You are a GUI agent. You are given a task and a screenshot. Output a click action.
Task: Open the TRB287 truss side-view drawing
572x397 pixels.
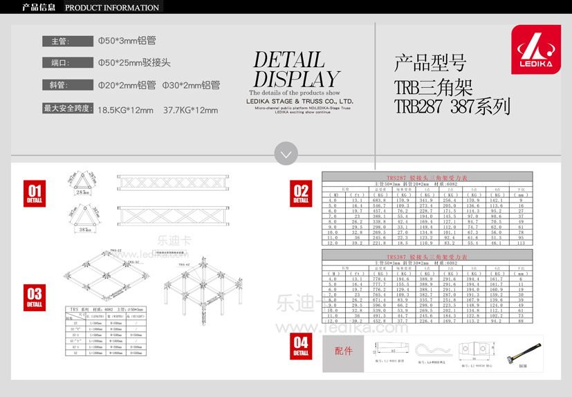pos(173,183)
